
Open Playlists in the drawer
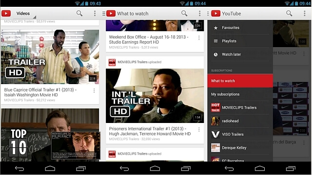coord(240,41)
